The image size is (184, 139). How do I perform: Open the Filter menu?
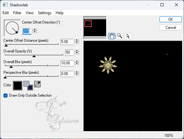[x=17, y=13]
